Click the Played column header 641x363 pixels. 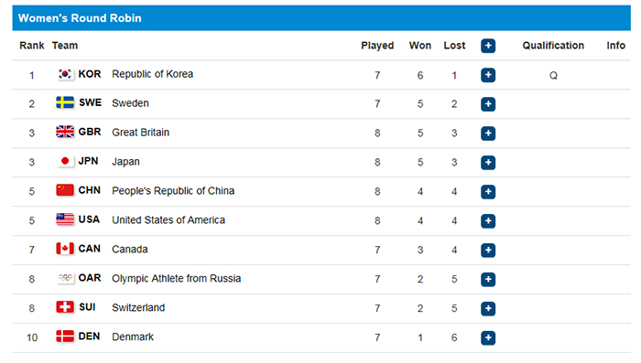coord(377,46)
